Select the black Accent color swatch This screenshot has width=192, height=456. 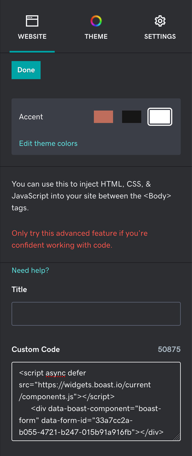pyautogui.click(x=131, y=116)
